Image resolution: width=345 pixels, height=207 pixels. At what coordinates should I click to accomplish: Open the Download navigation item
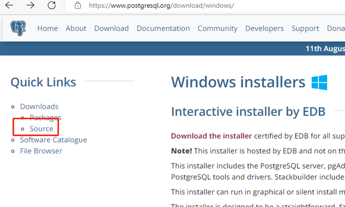tap(111, 28)
